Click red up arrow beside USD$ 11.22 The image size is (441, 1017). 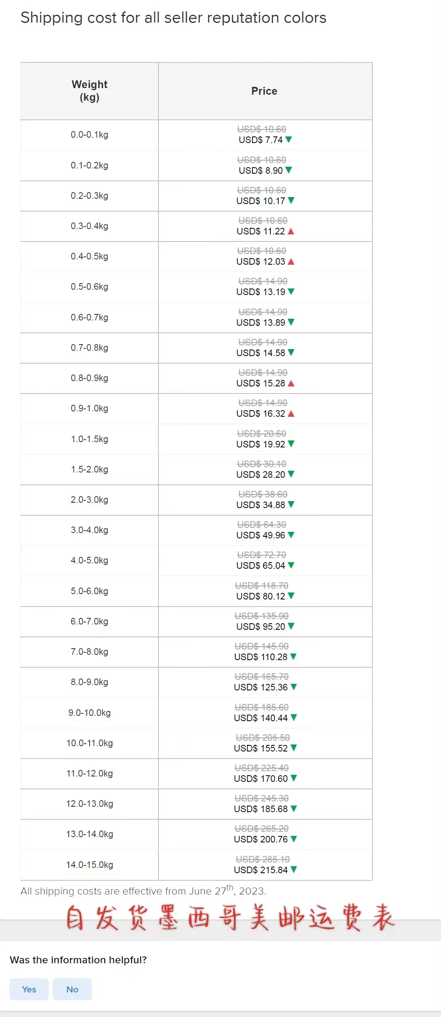click(291, 231)
